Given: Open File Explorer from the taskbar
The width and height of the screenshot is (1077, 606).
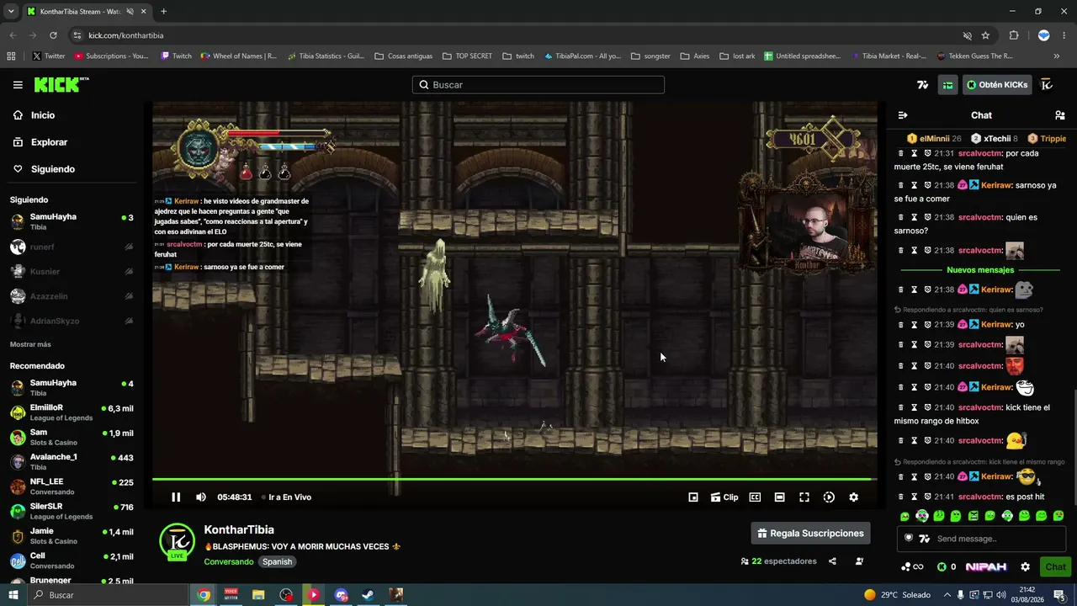Looking at the screenshot, I should click(258, 595).
